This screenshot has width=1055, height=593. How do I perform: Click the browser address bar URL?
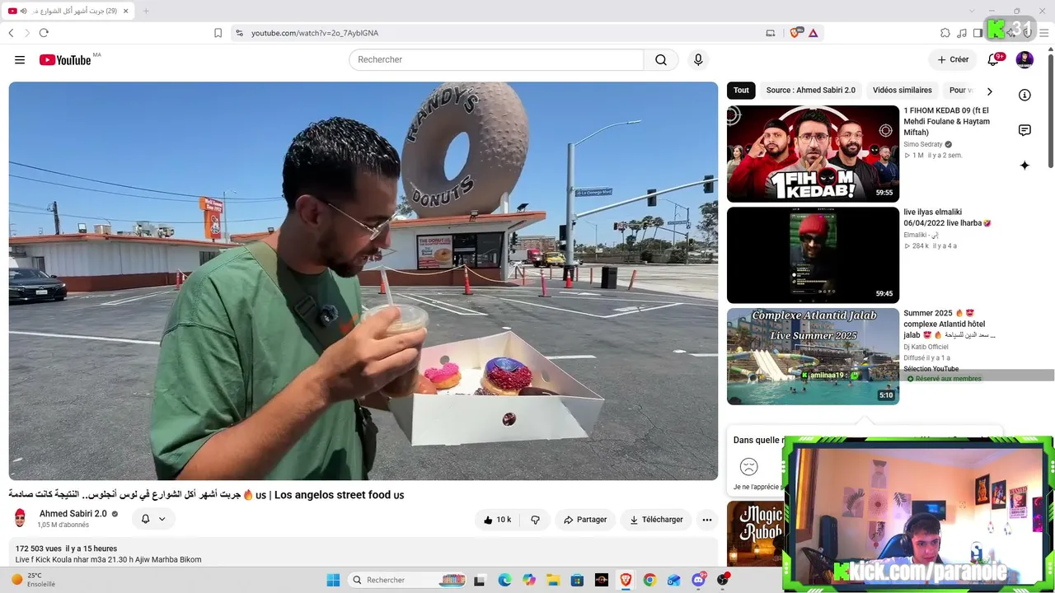(315, 33)
